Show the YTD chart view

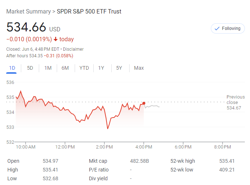click(84, 68)
